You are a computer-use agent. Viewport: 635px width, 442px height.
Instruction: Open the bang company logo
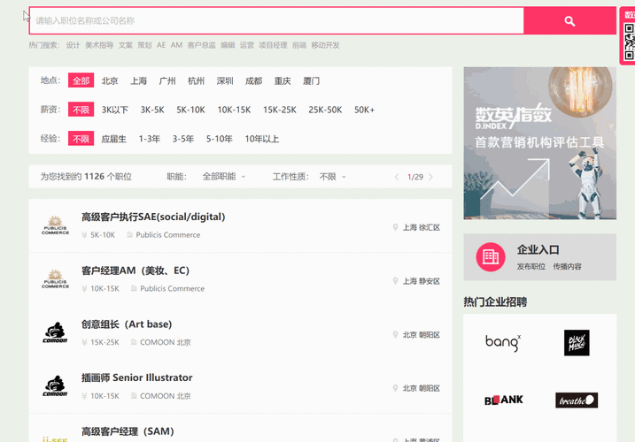click(503, 343)
